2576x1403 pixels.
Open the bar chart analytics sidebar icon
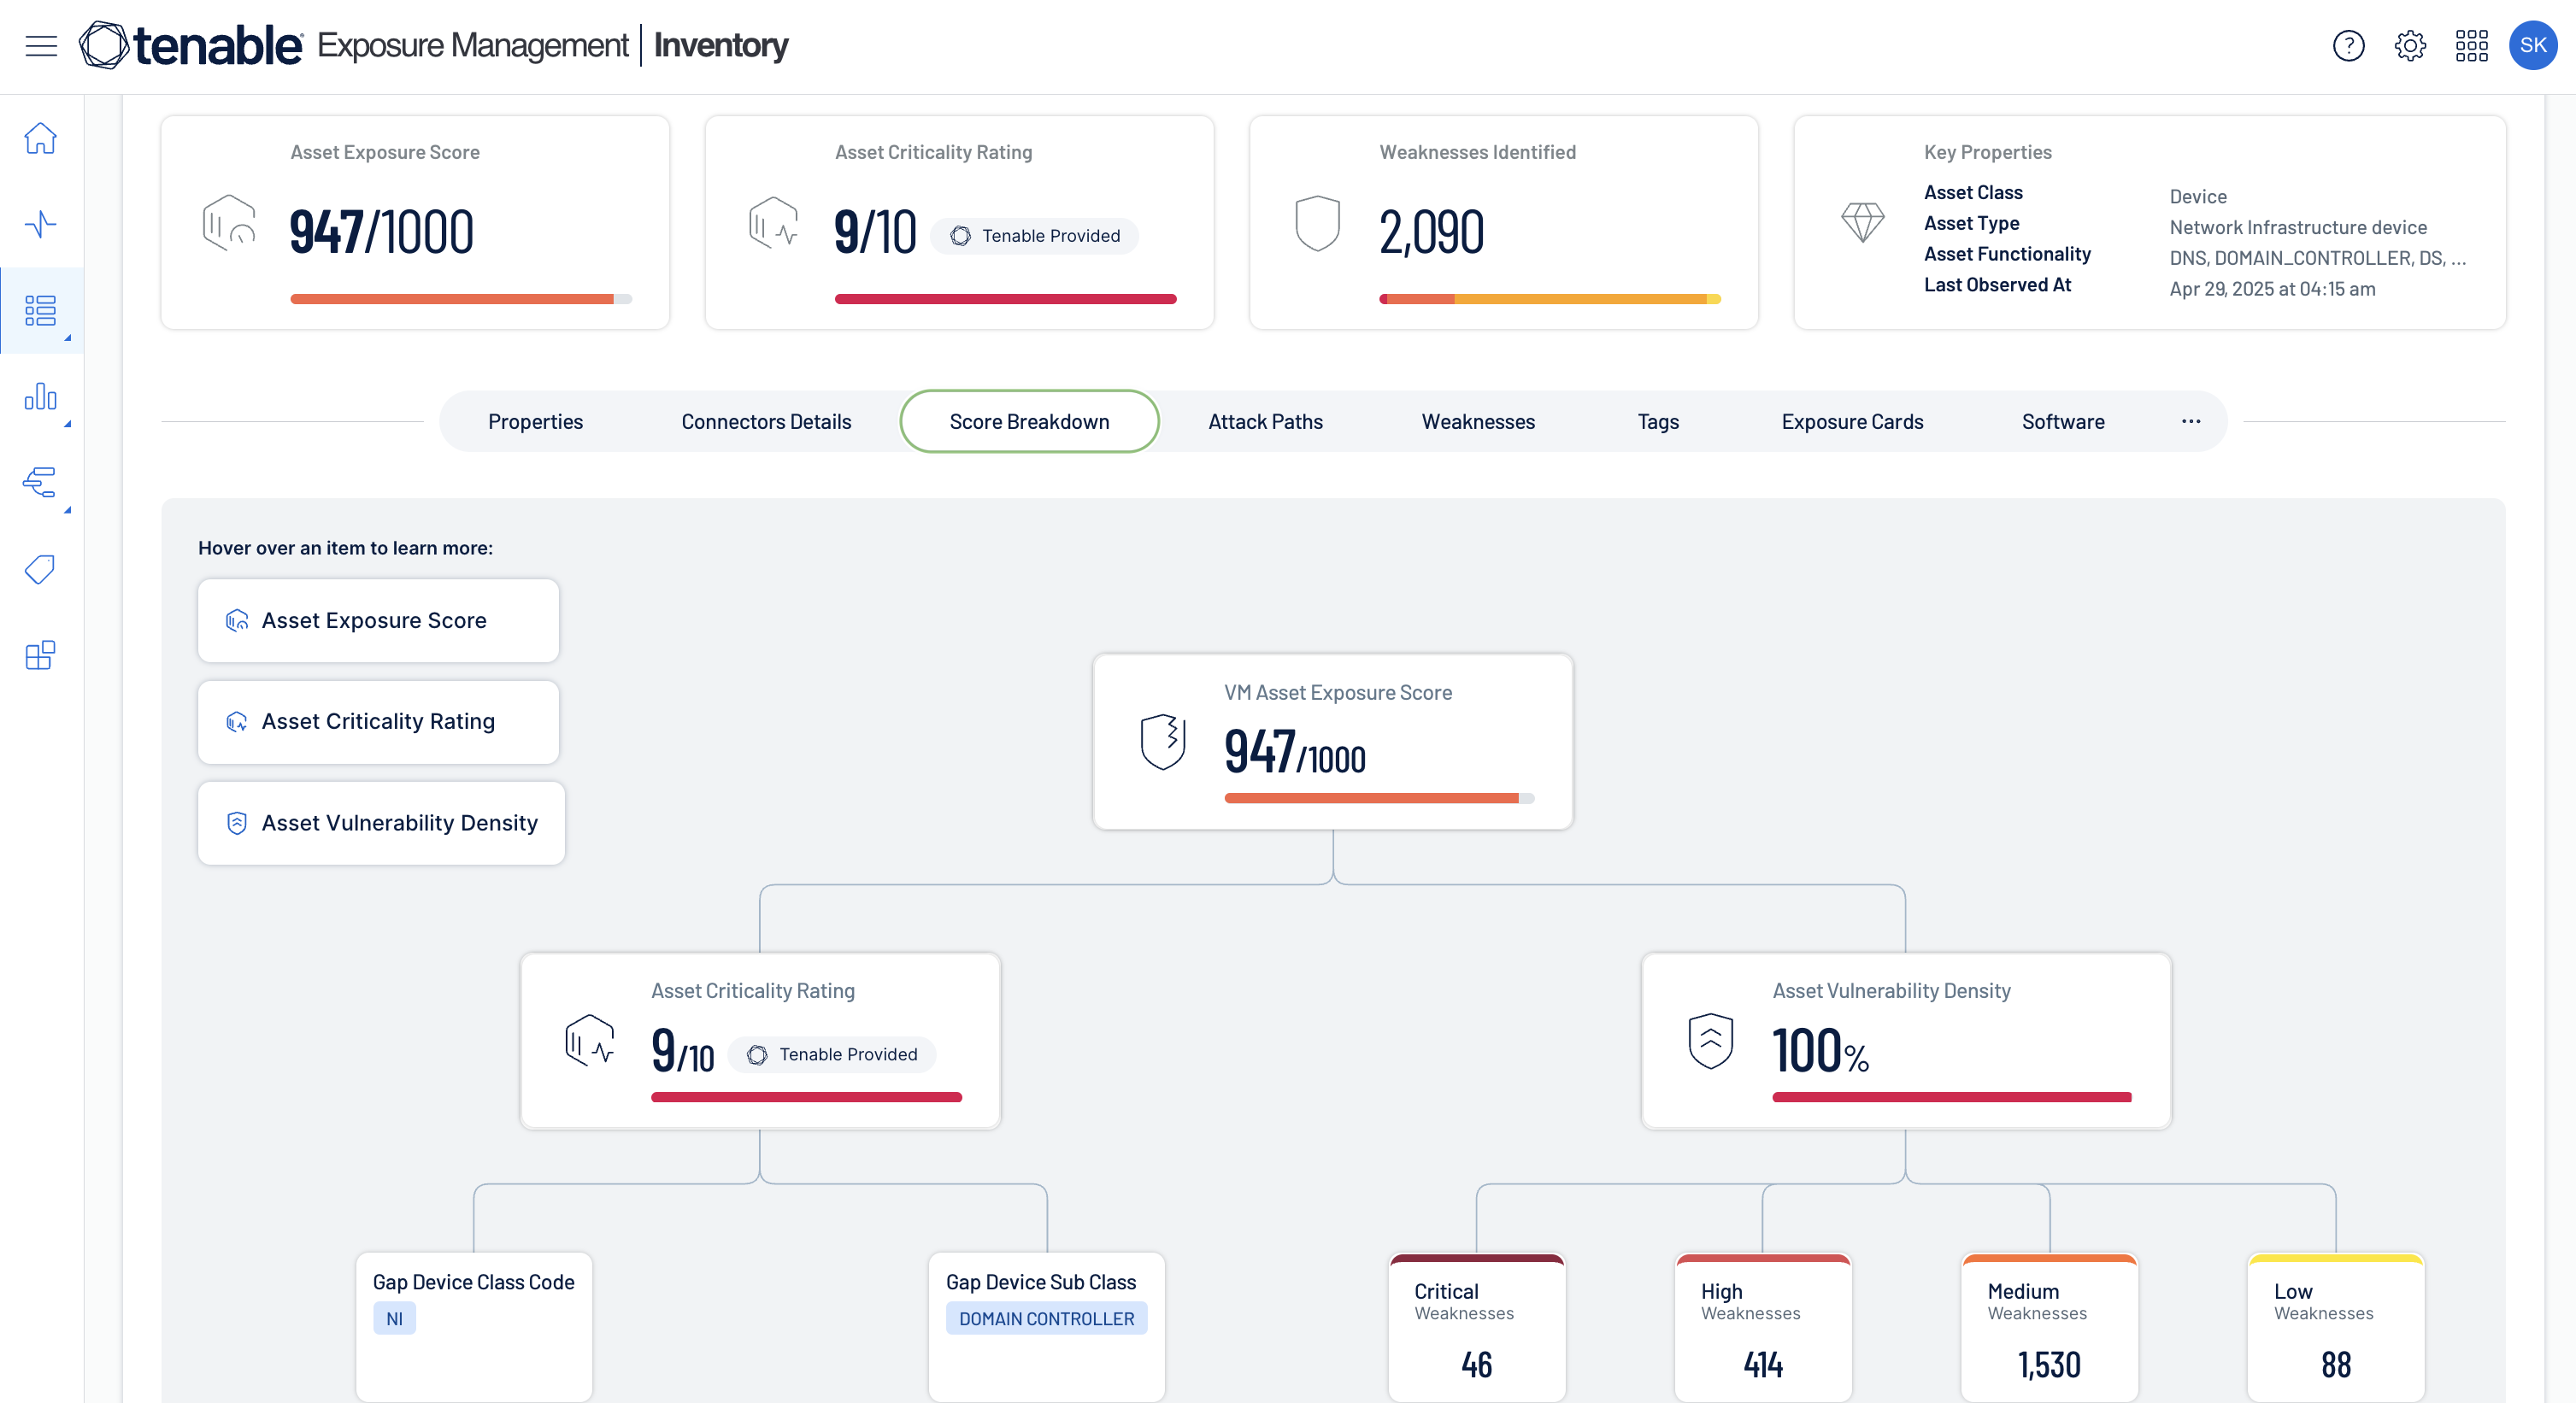(x=41, y=397)
